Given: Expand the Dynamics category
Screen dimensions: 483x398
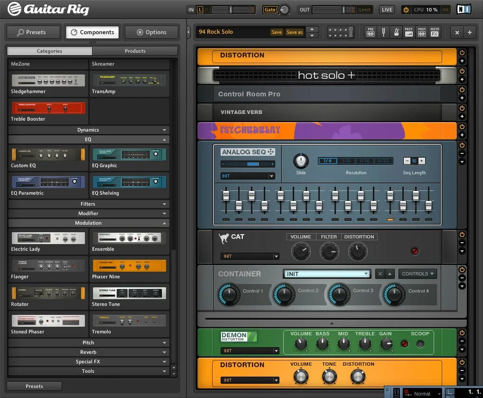Looking at the screenshot, I should coord(89,130).
